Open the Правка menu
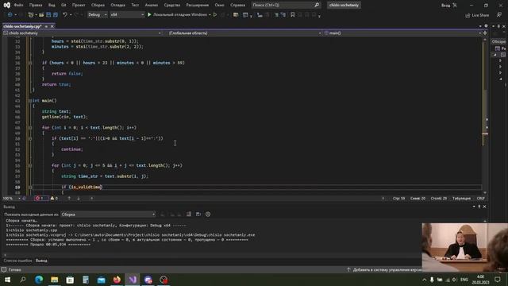The width and height of the screenshot is (508, 286). pos(36,6)
